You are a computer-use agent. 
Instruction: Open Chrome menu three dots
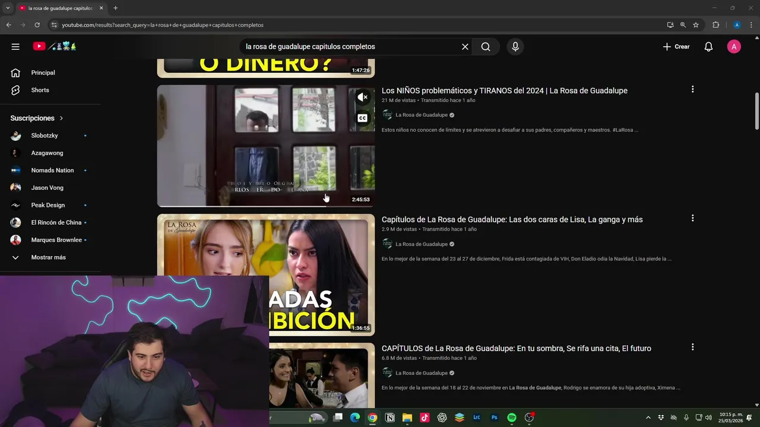751,25
